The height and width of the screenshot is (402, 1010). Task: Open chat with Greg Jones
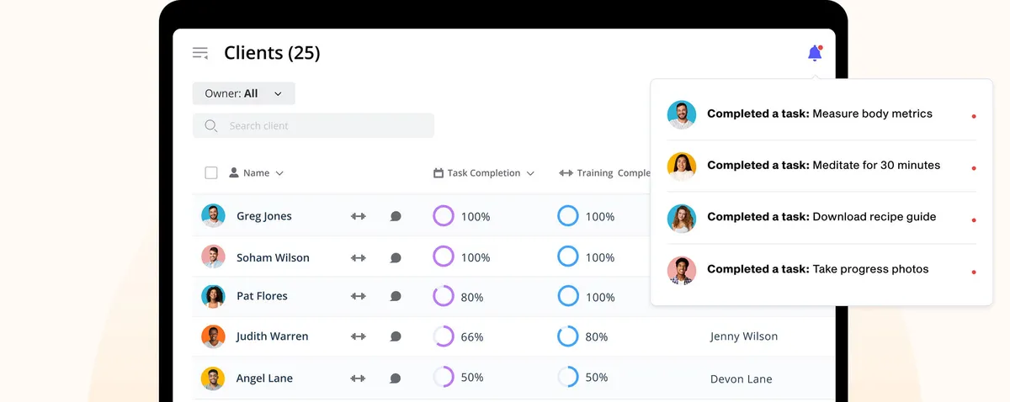(x=396, y=216)
